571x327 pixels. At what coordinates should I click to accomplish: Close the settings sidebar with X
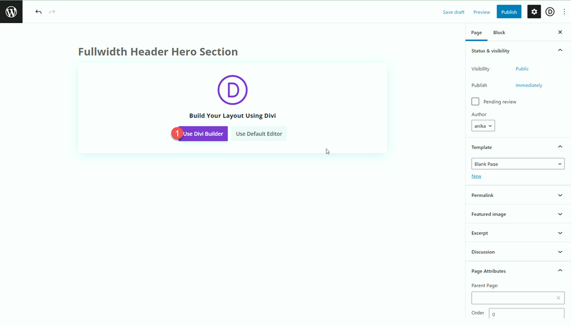click(560, 32)
